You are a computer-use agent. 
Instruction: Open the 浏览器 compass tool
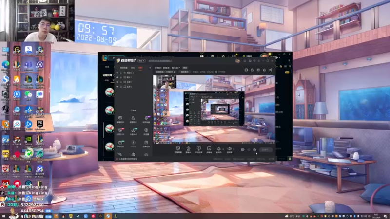146,131
